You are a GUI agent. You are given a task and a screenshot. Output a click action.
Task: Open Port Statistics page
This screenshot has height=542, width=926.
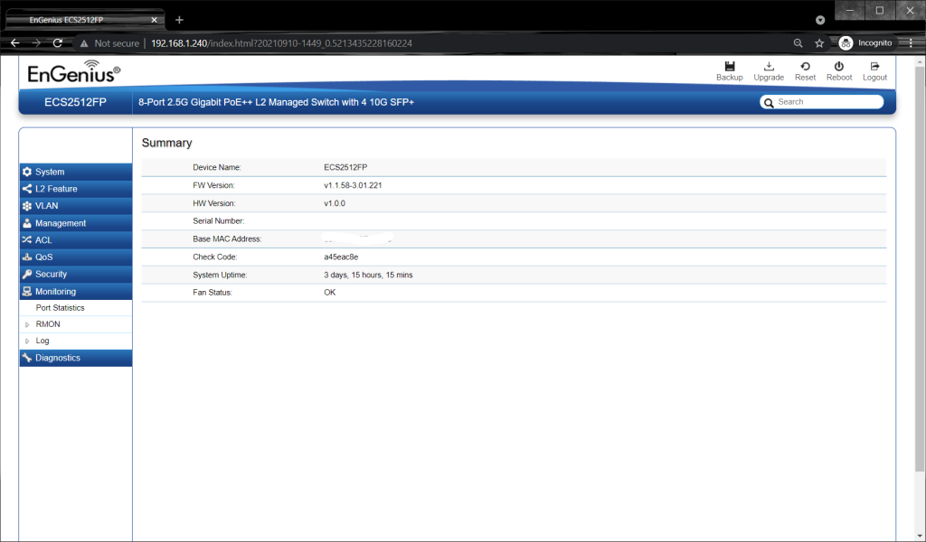61,308
